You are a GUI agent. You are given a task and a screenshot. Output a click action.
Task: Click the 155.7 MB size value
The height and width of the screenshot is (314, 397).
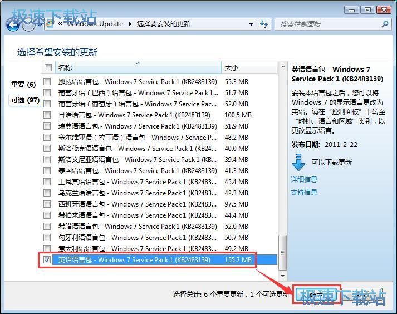click(238, 260)
